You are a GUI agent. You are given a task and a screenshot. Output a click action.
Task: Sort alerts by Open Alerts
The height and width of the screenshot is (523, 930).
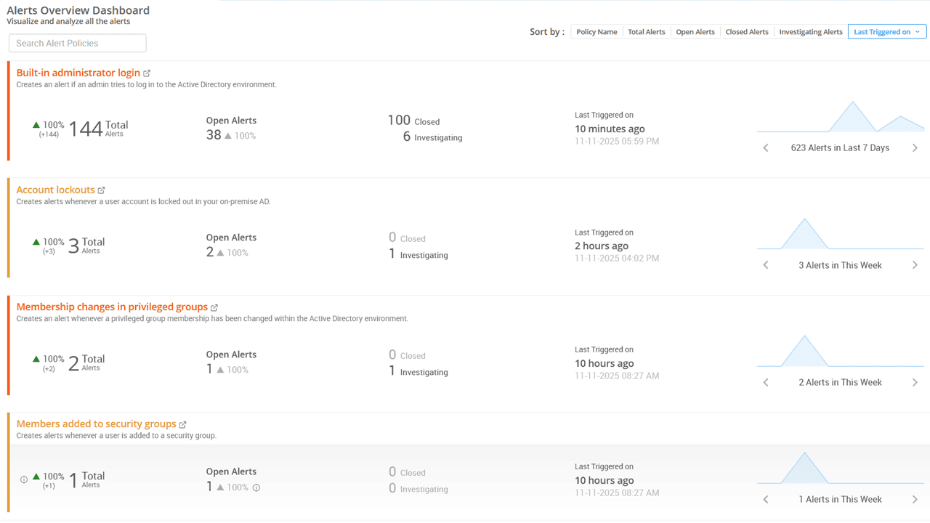[695, 31]
